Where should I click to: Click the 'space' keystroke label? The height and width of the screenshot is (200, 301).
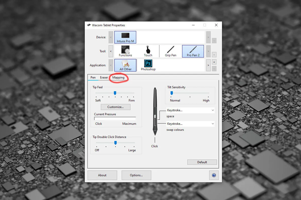coord(170,116)
